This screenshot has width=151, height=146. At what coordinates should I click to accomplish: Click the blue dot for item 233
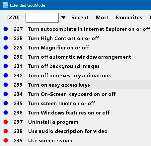tap(6, 85)
